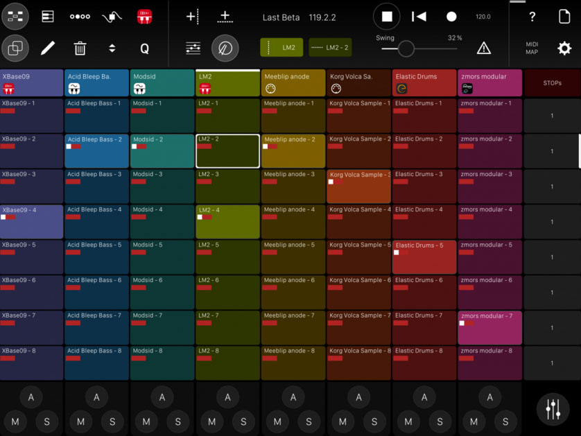Launch clip XBase09 - 4

31,222
